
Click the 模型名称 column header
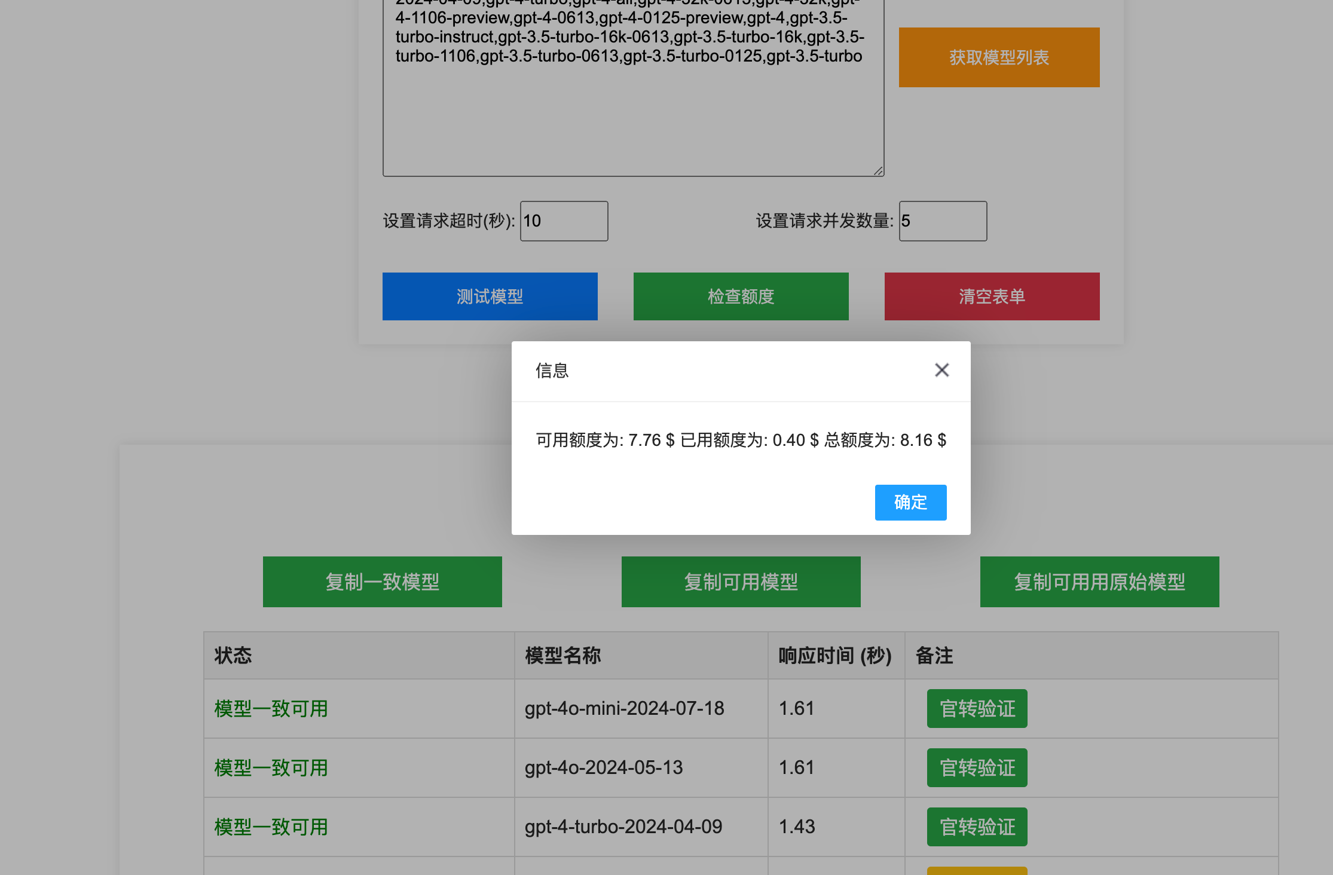(641, 656)
